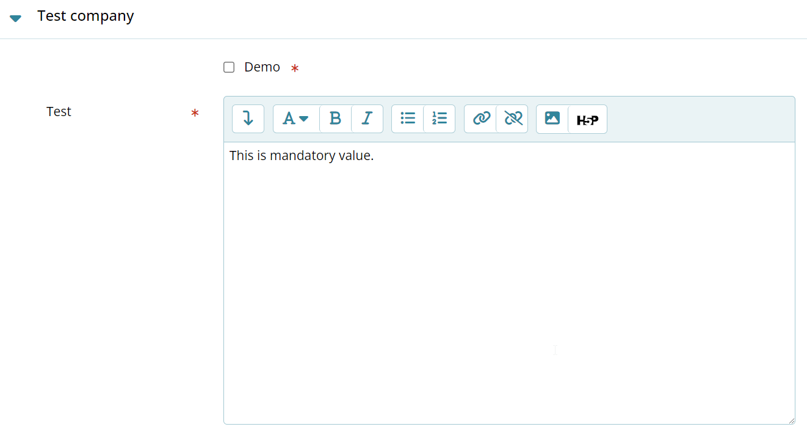
Task: Click the Show more buttons toolbar toggle
Action: click(248, 119)
